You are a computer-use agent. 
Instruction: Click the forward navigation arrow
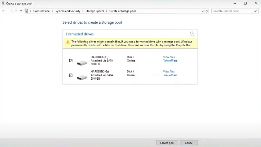tap(11, 11)
